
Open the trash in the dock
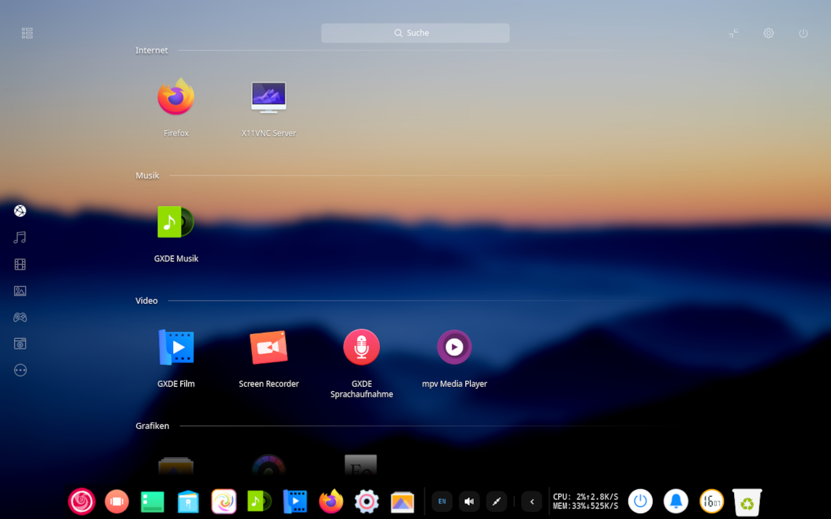747,502
